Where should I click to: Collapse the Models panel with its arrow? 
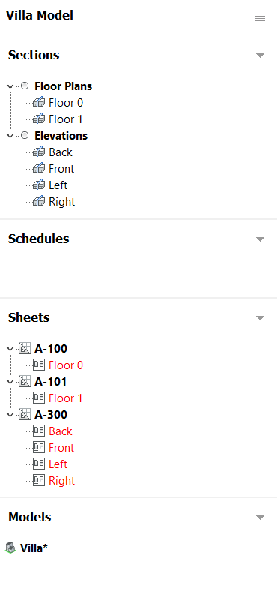click(x=260, y=517)
